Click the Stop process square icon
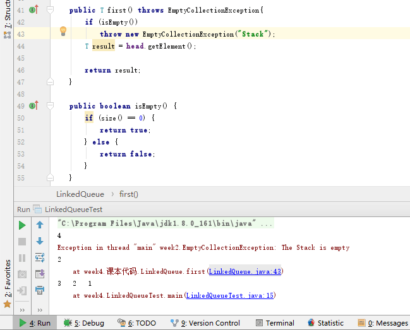This screenshot has width=410, height=330. point(22,242)
